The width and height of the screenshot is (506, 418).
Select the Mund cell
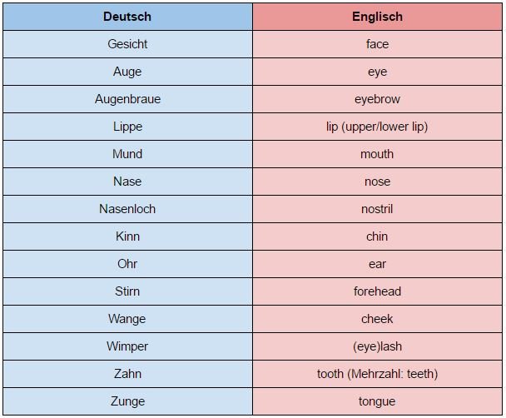click(128, 154)
